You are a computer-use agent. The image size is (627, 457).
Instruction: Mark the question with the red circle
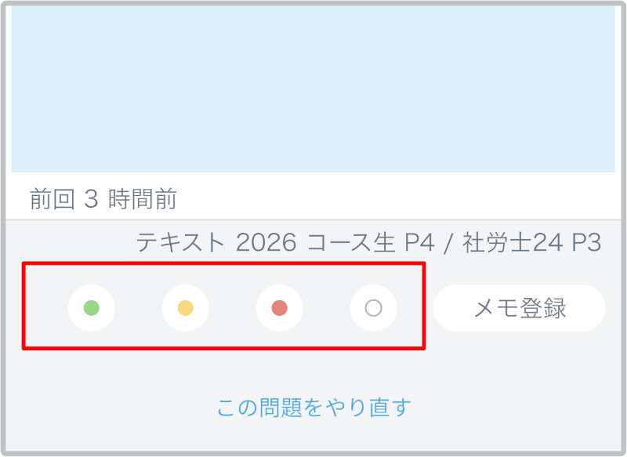(279, 308)
